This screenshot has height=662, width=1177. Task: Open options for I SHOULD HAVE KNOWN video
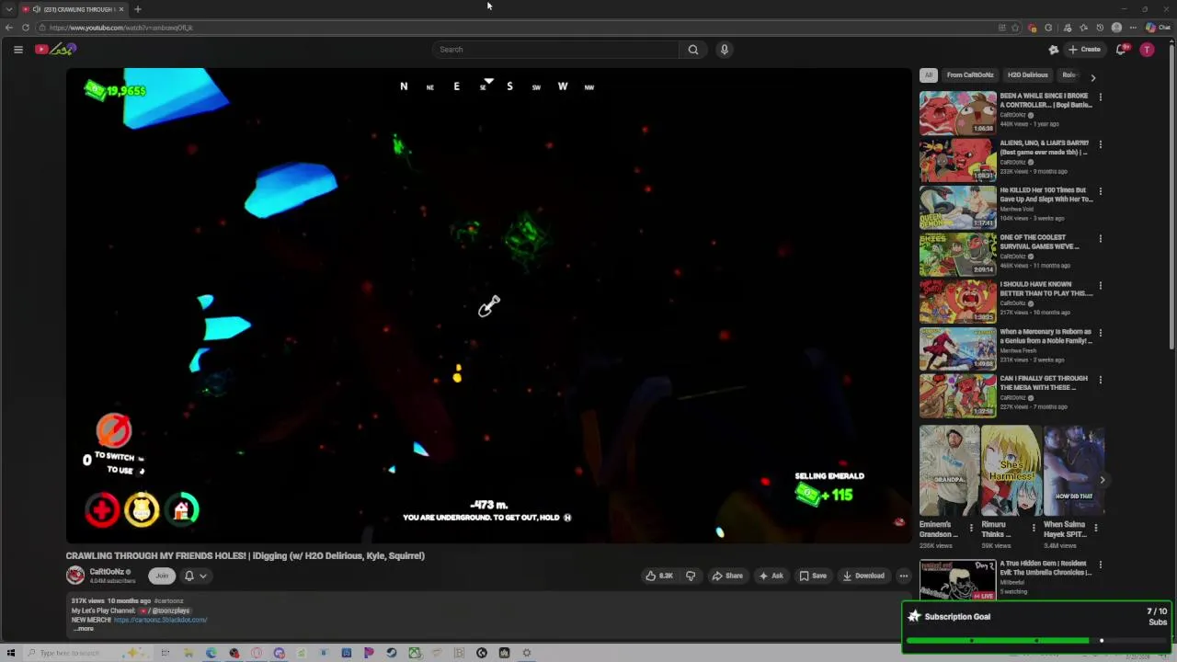click(x=1100, y=285)
